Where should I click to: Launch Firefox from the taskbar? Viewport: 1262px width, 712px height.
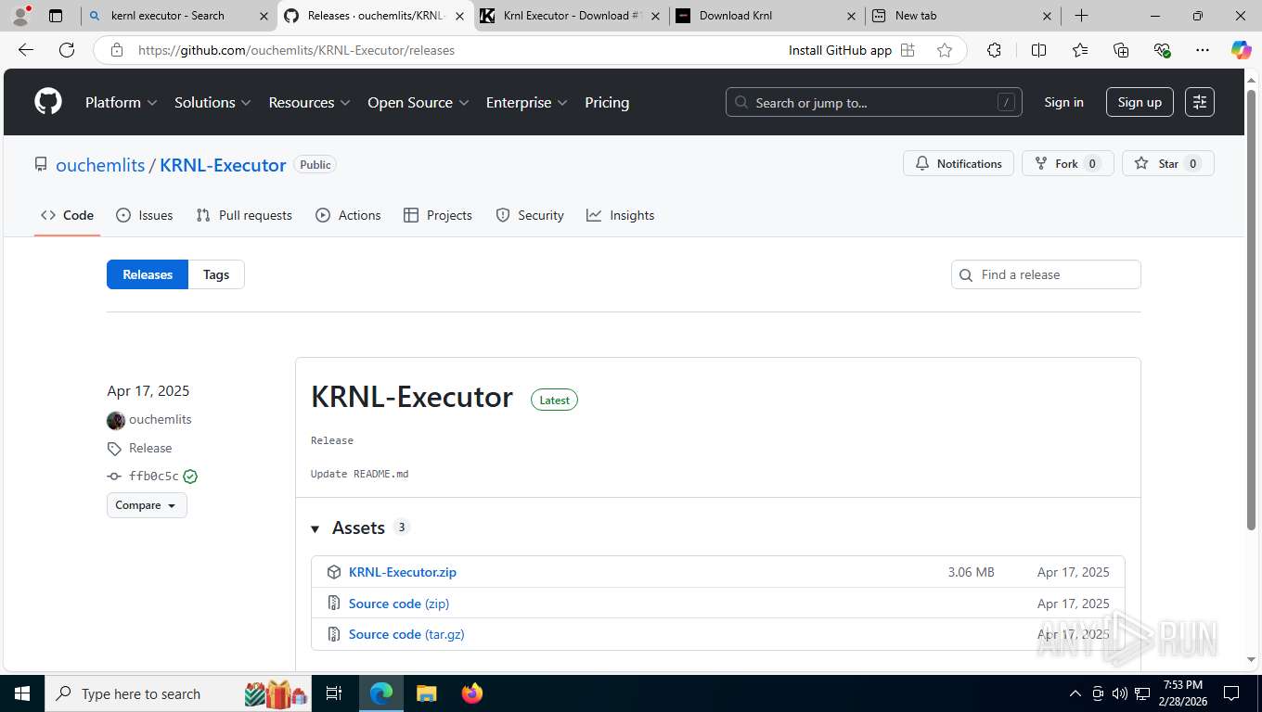tap(472, 693)
